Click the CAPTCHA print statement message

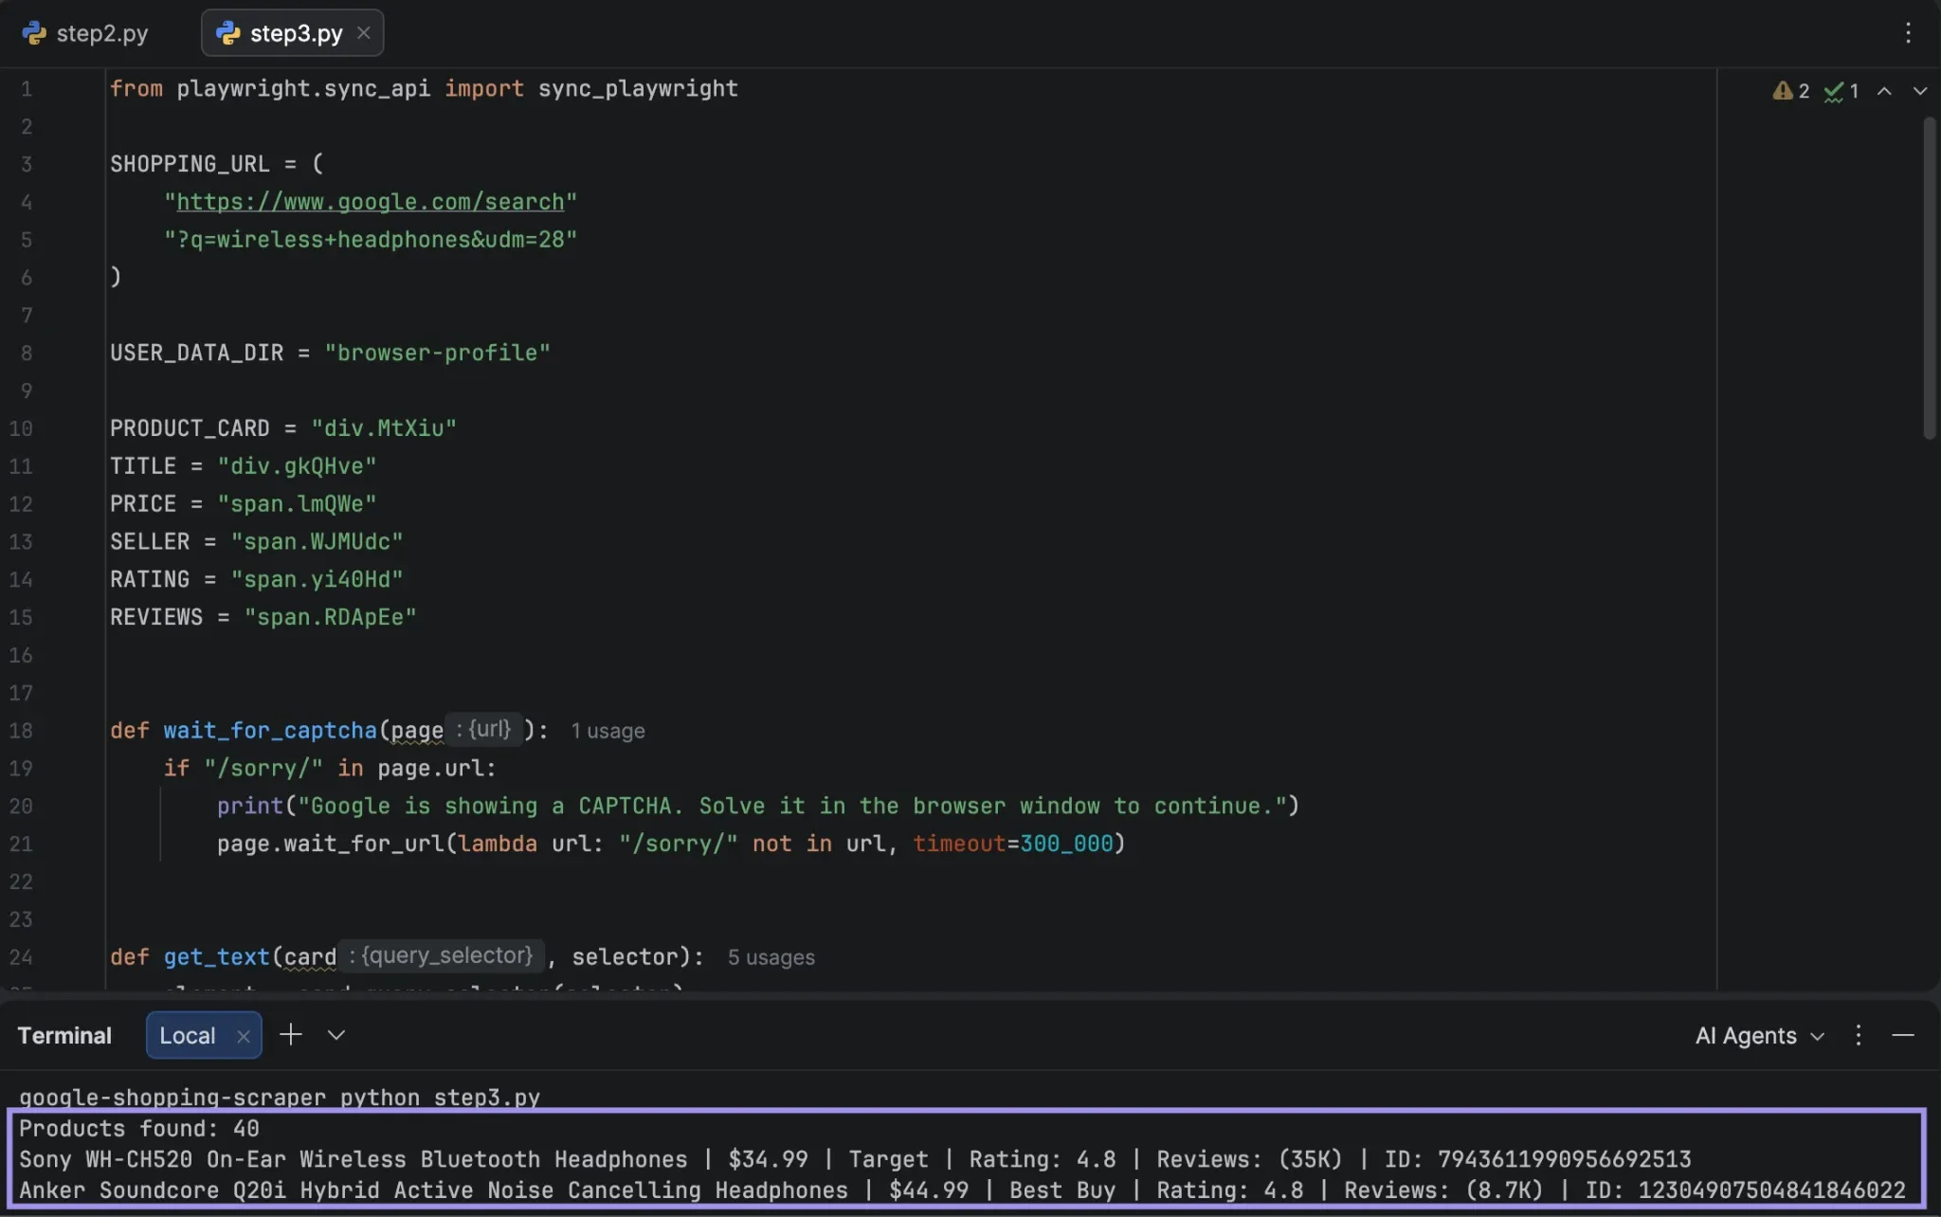pos(792,806)
